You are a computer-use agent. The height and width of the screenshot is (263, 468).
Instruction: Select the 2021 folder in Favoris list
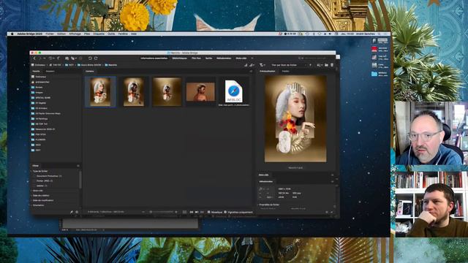(x=36, y=150)
